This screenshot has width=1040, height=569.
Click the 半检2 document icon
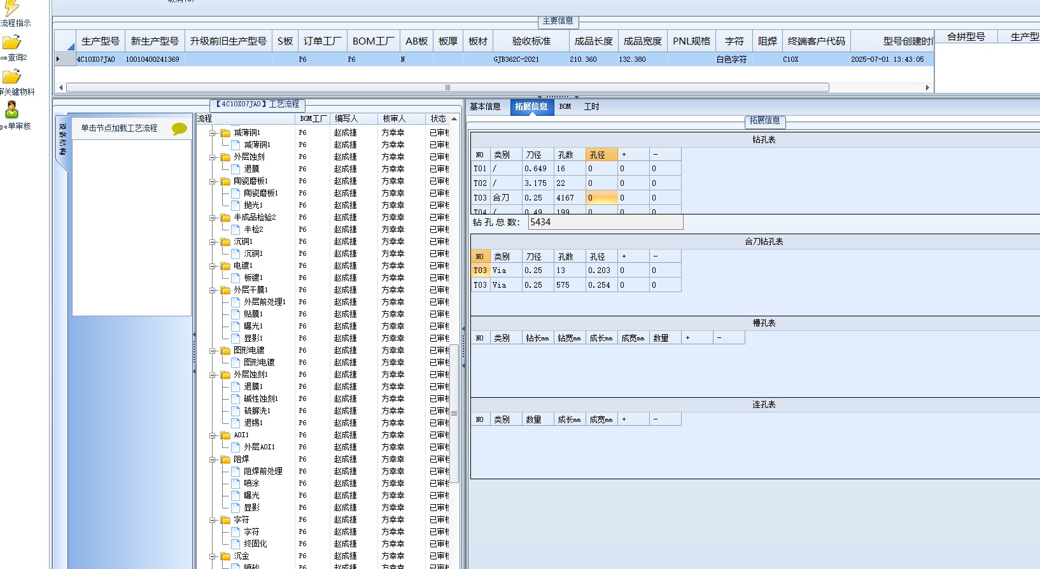[235, 229]
